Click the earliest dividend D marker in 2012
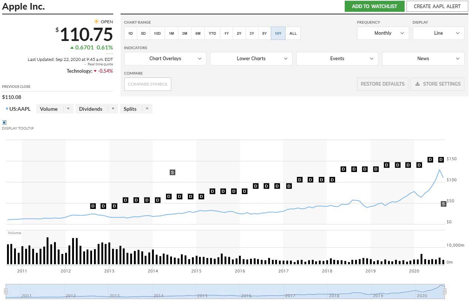This screenshot has width=469, height=302. pos(93,206)
